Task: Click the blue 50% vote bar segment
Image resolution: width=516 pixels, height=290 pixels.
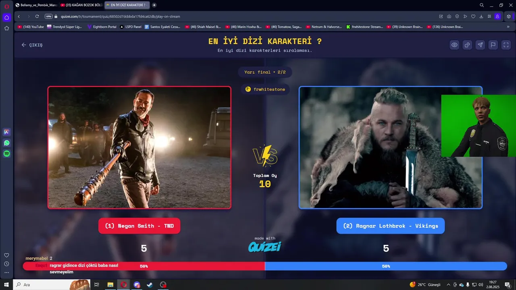Action: coord(386,266)
